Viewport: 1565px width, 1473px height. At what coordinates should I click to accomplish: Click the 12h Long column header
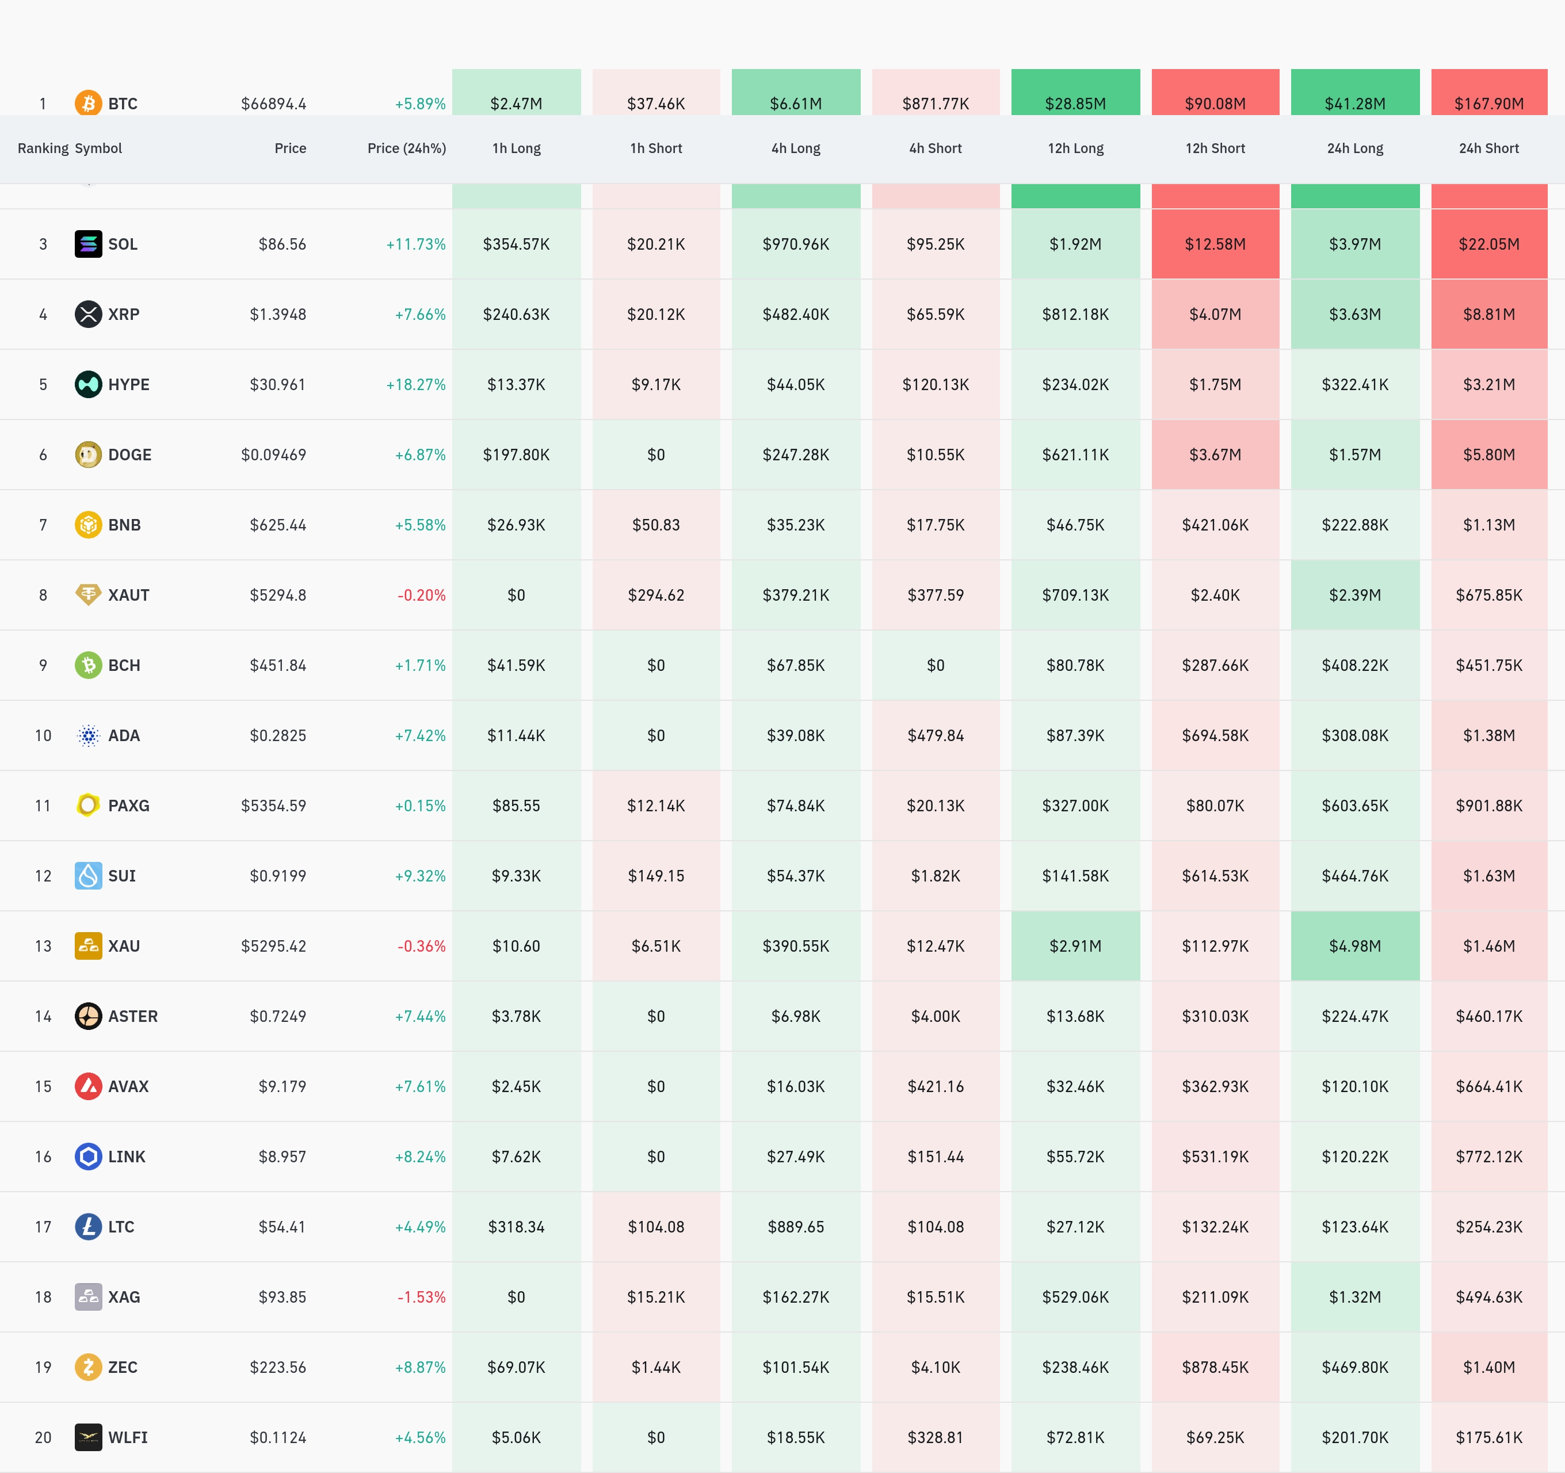[x=1075, y=148]
